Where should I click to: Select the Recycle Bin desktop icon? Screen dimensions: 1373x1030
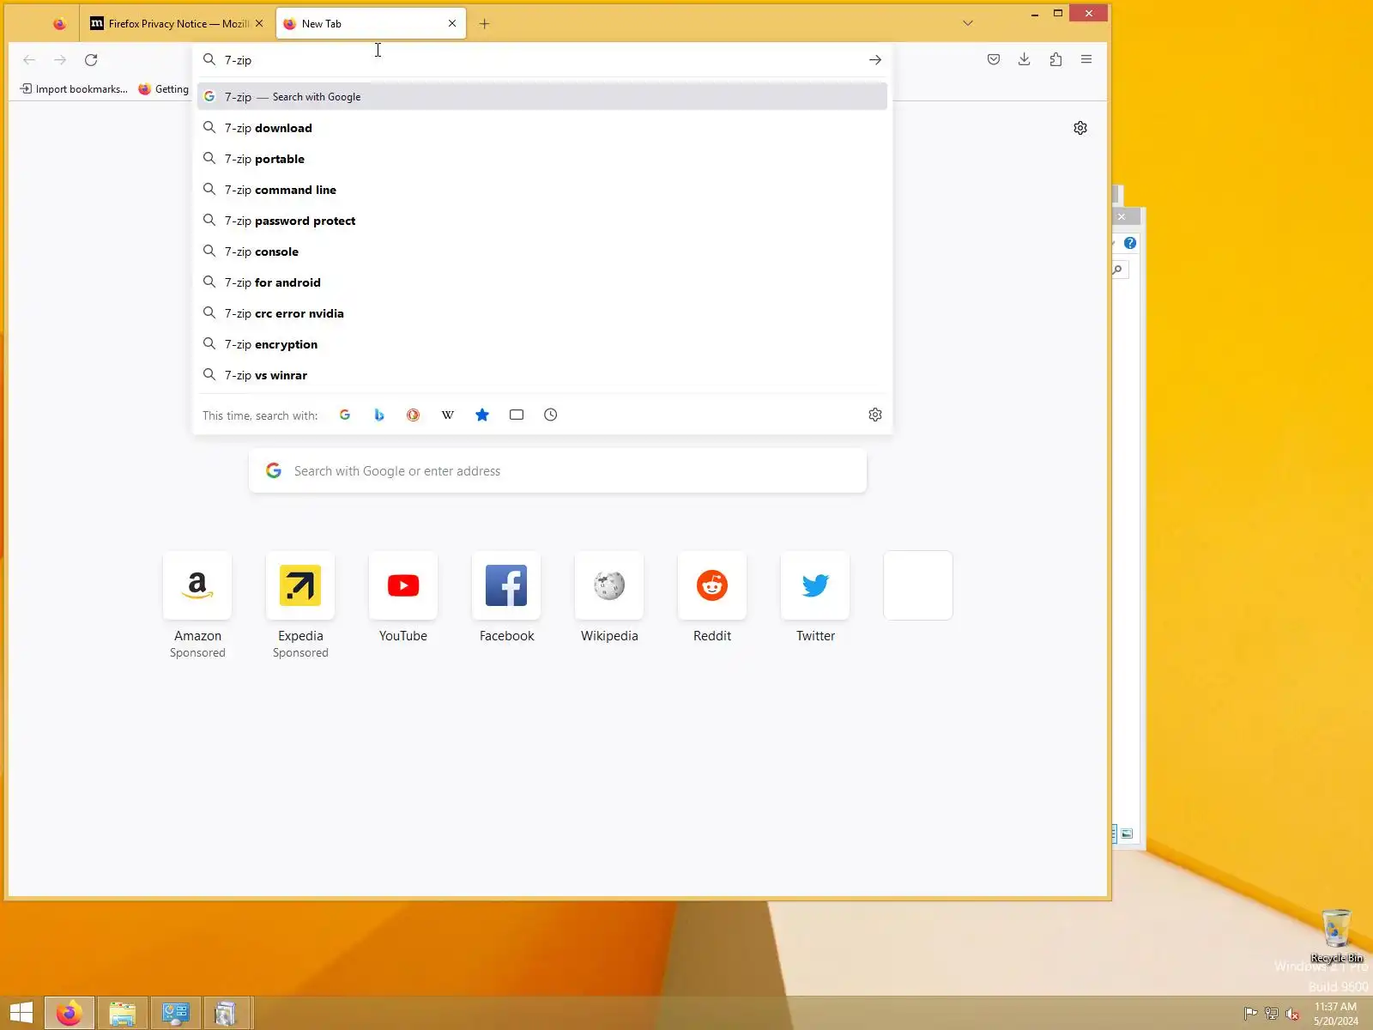click(x=1336, y=936)
